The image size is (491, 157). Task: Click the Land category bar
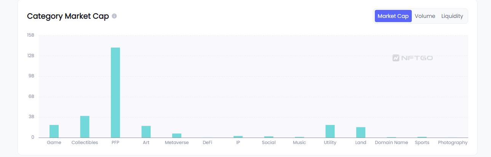361,132
